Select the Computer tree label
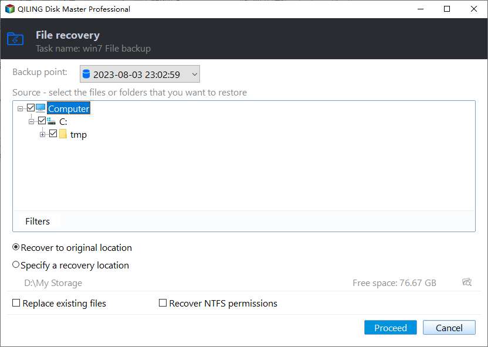 pos(69,108)
